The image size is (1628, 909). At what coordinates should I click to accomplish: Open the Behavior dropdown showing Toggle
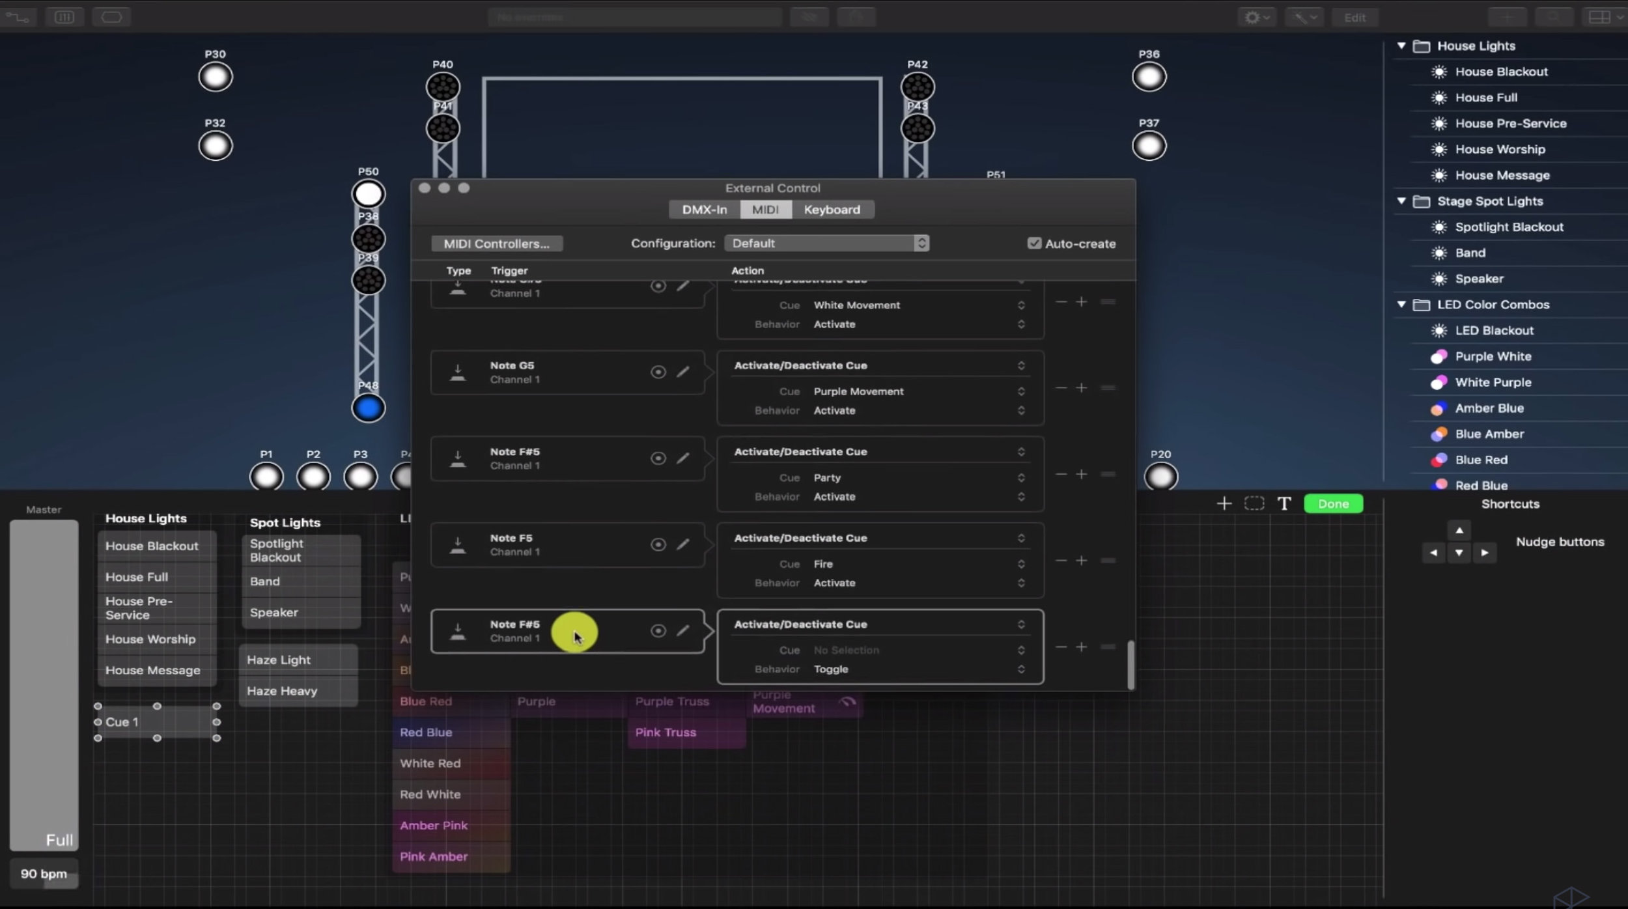pos(918,669)
